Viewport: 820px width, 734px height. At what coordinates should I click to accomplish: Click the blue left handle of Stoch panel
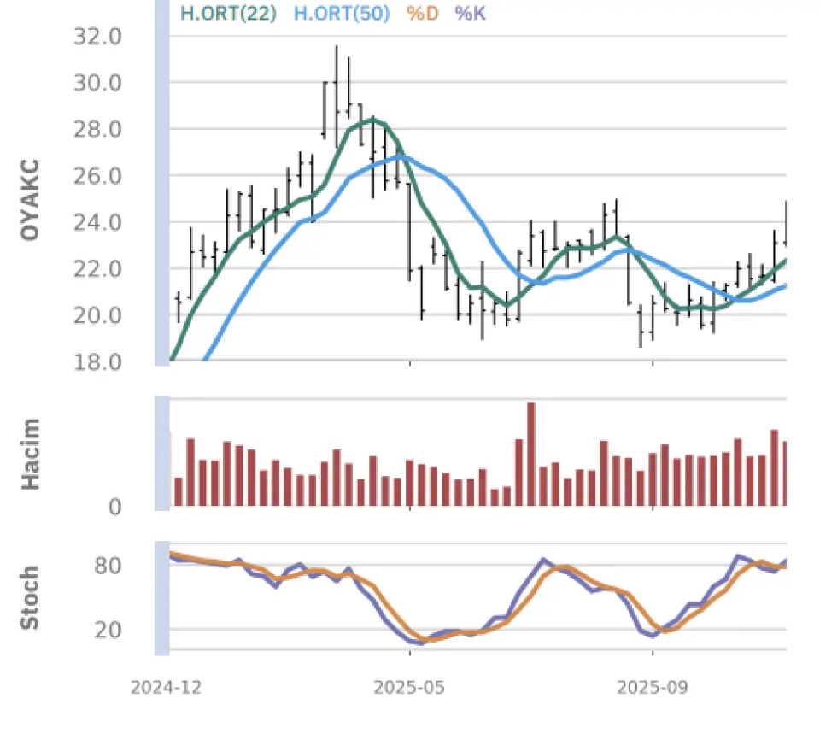pyautogui.click(x=161, y=598)
